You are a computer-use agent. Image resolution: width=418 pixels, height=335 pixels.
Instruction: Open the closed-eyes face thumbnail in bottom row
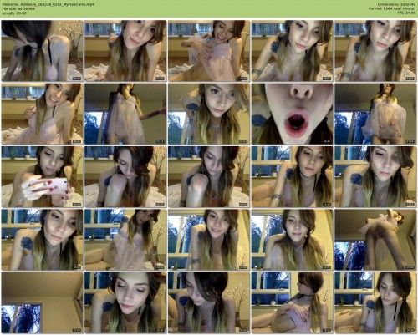click(125, 302)
